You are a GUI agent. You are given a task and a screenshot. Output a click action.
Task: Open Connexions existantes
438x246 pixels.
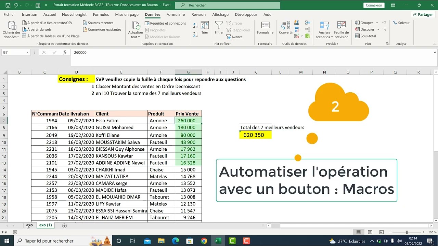click(102, 29)
